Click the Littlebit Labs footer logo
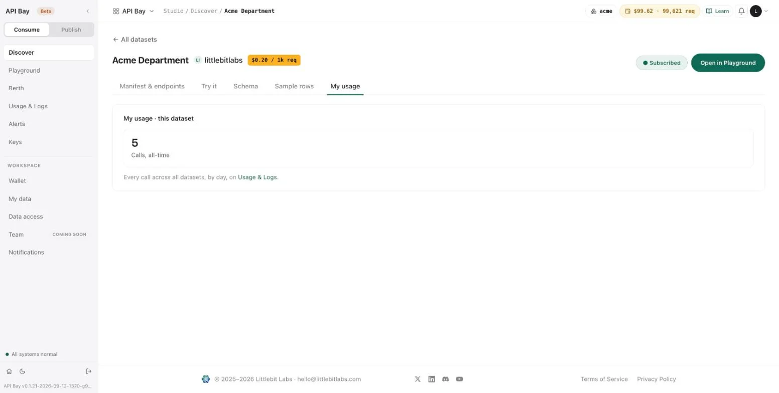 (x=206, y=379)
